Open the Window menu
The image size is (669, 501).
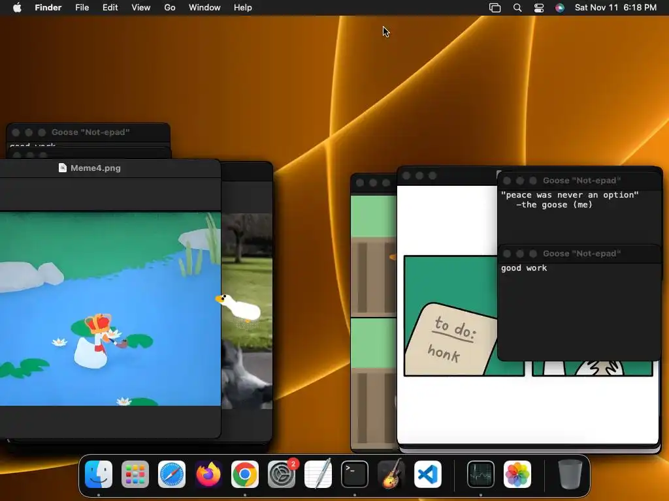(204, 8)
